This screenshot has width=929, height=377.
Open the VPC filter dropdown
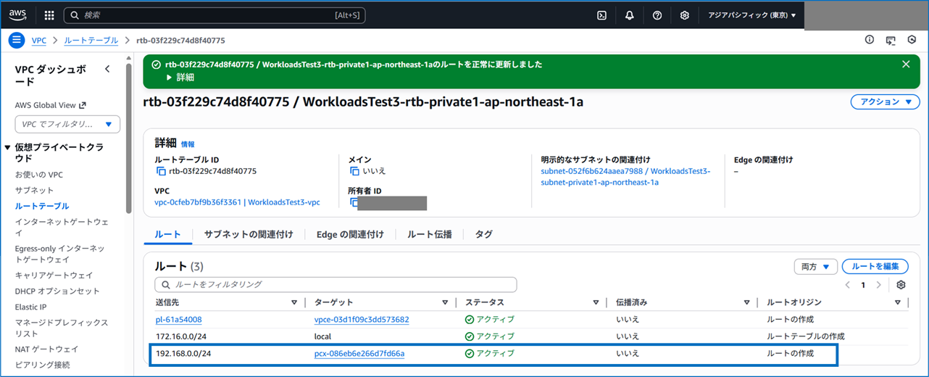point(67,124)
